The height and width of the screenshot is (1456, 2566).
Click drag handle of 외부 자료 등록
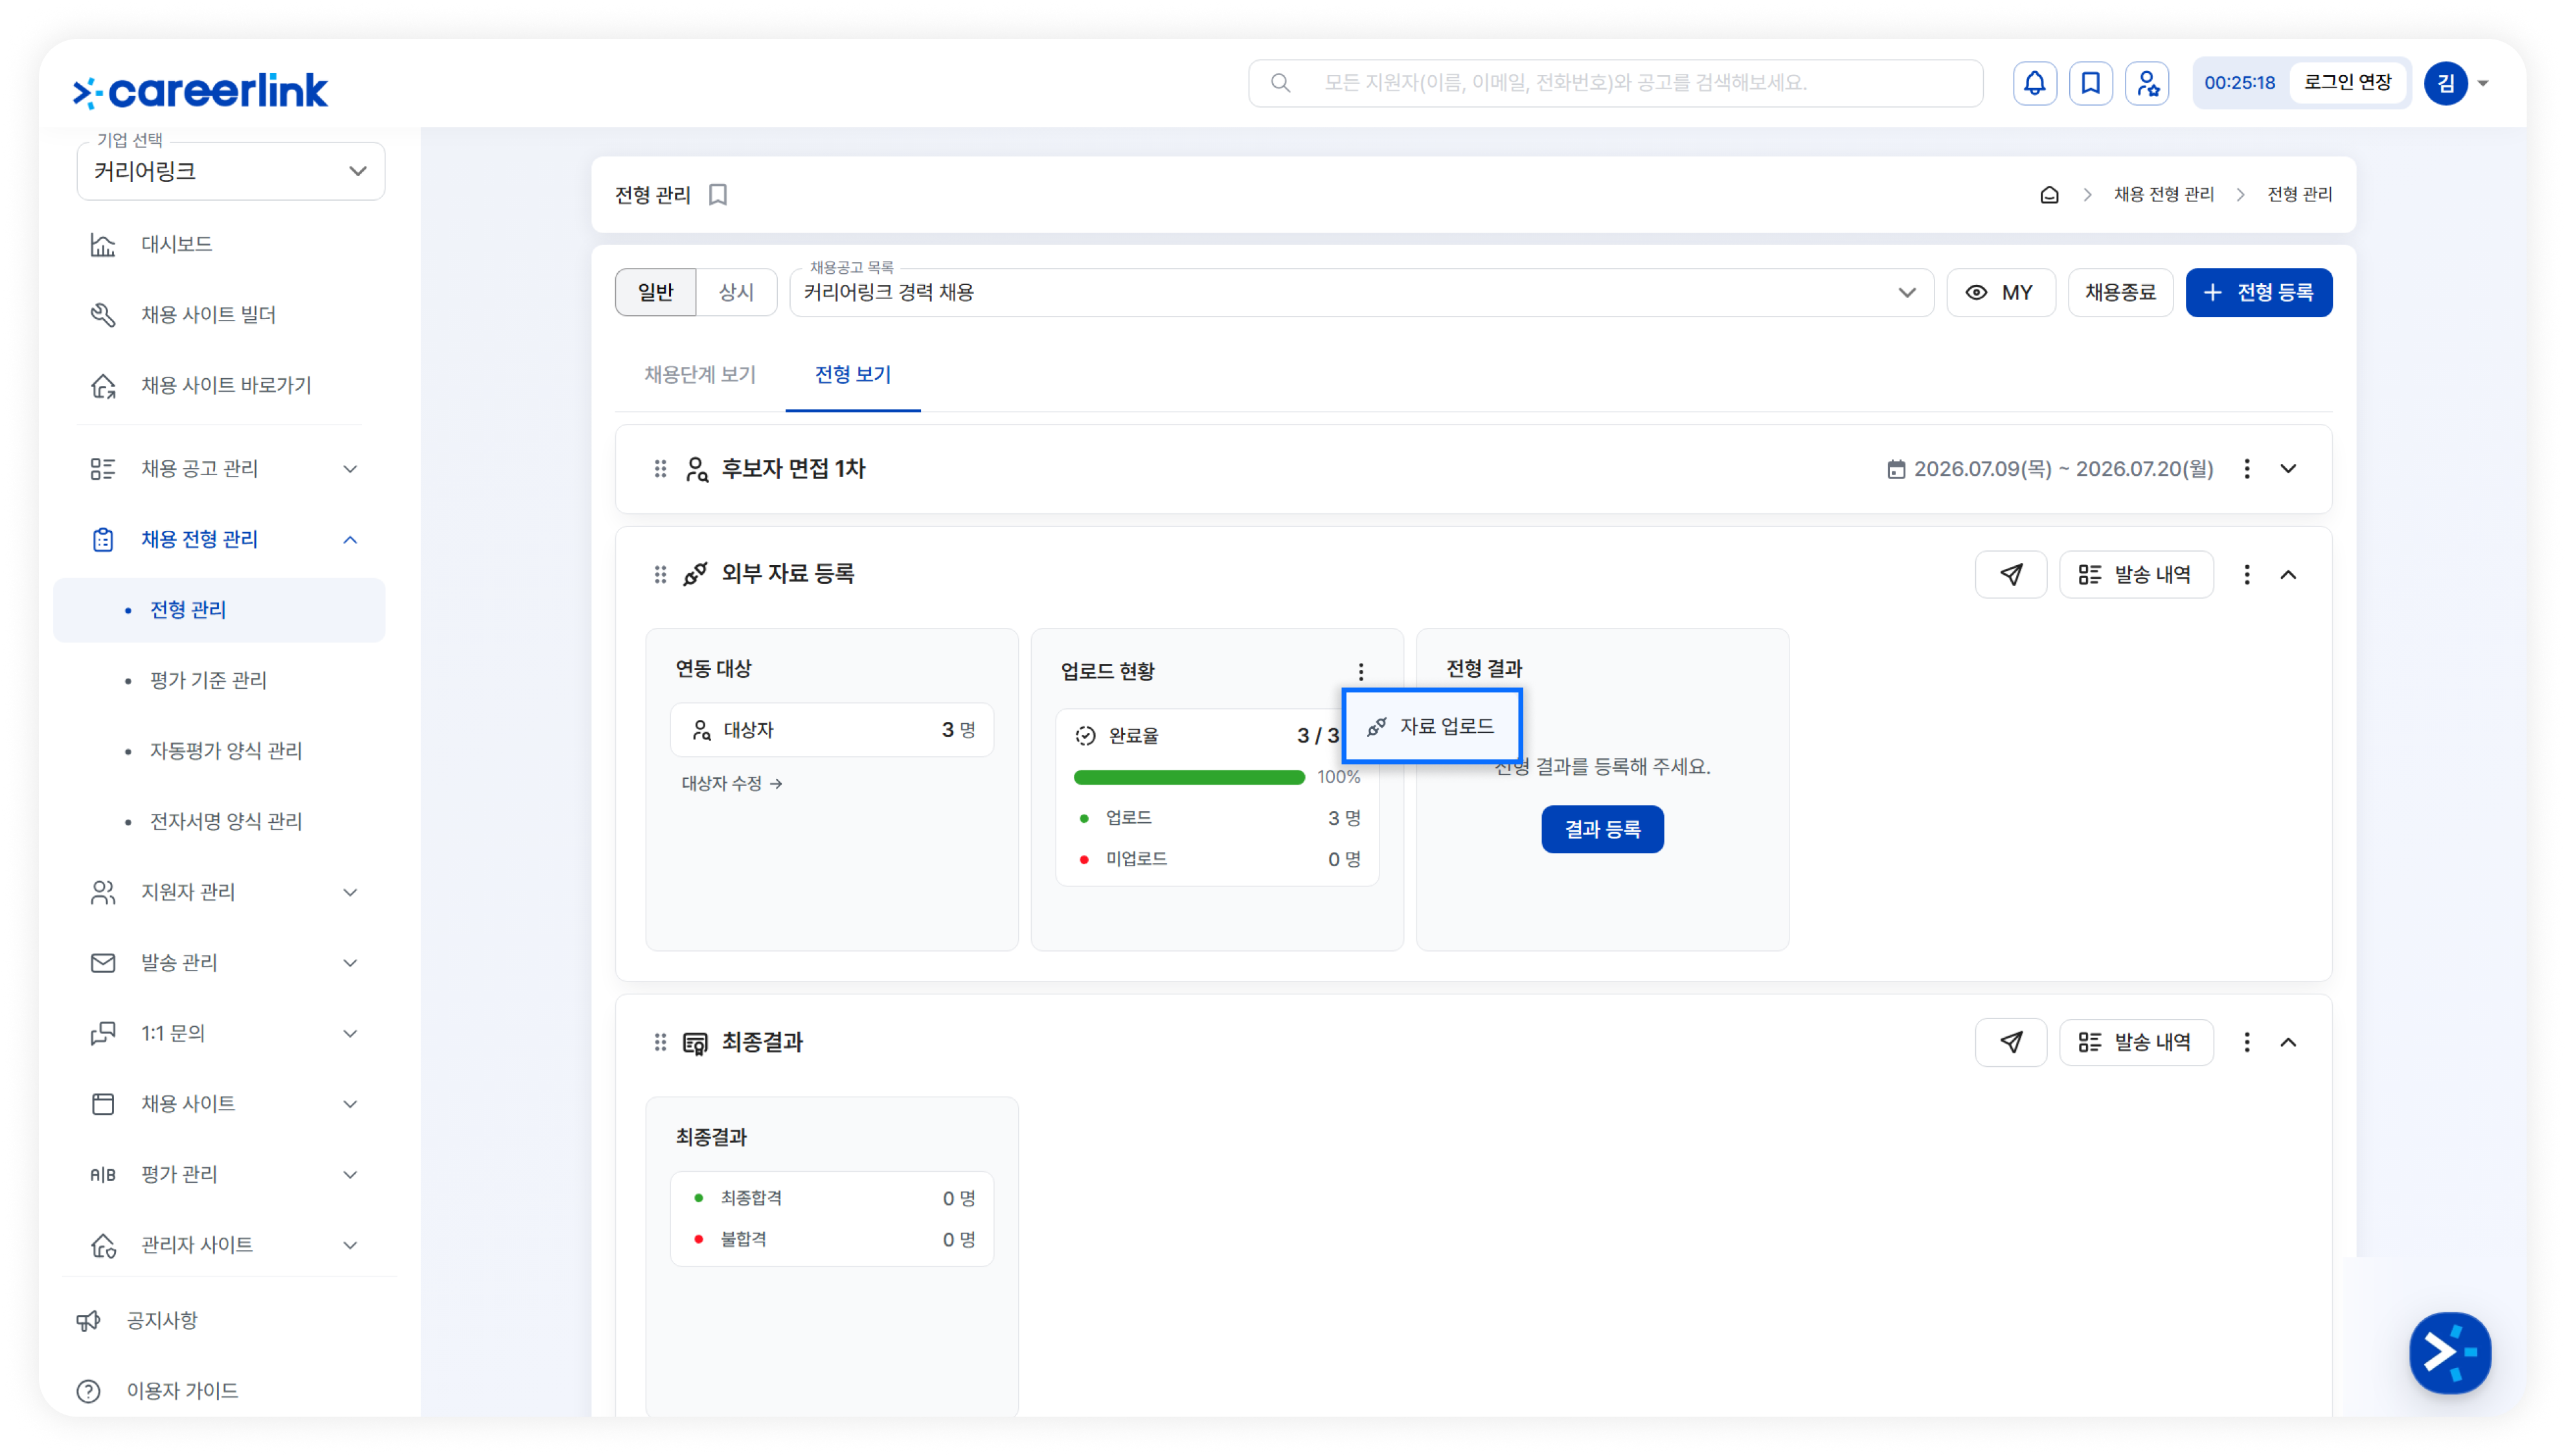pos(660,574)
